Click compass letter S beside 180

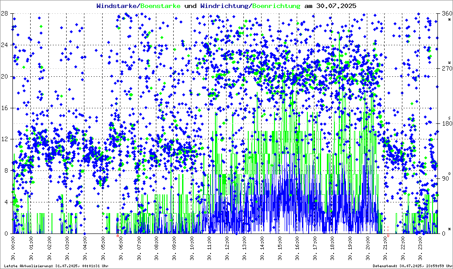pyautogui.click(x=449, y=118)
